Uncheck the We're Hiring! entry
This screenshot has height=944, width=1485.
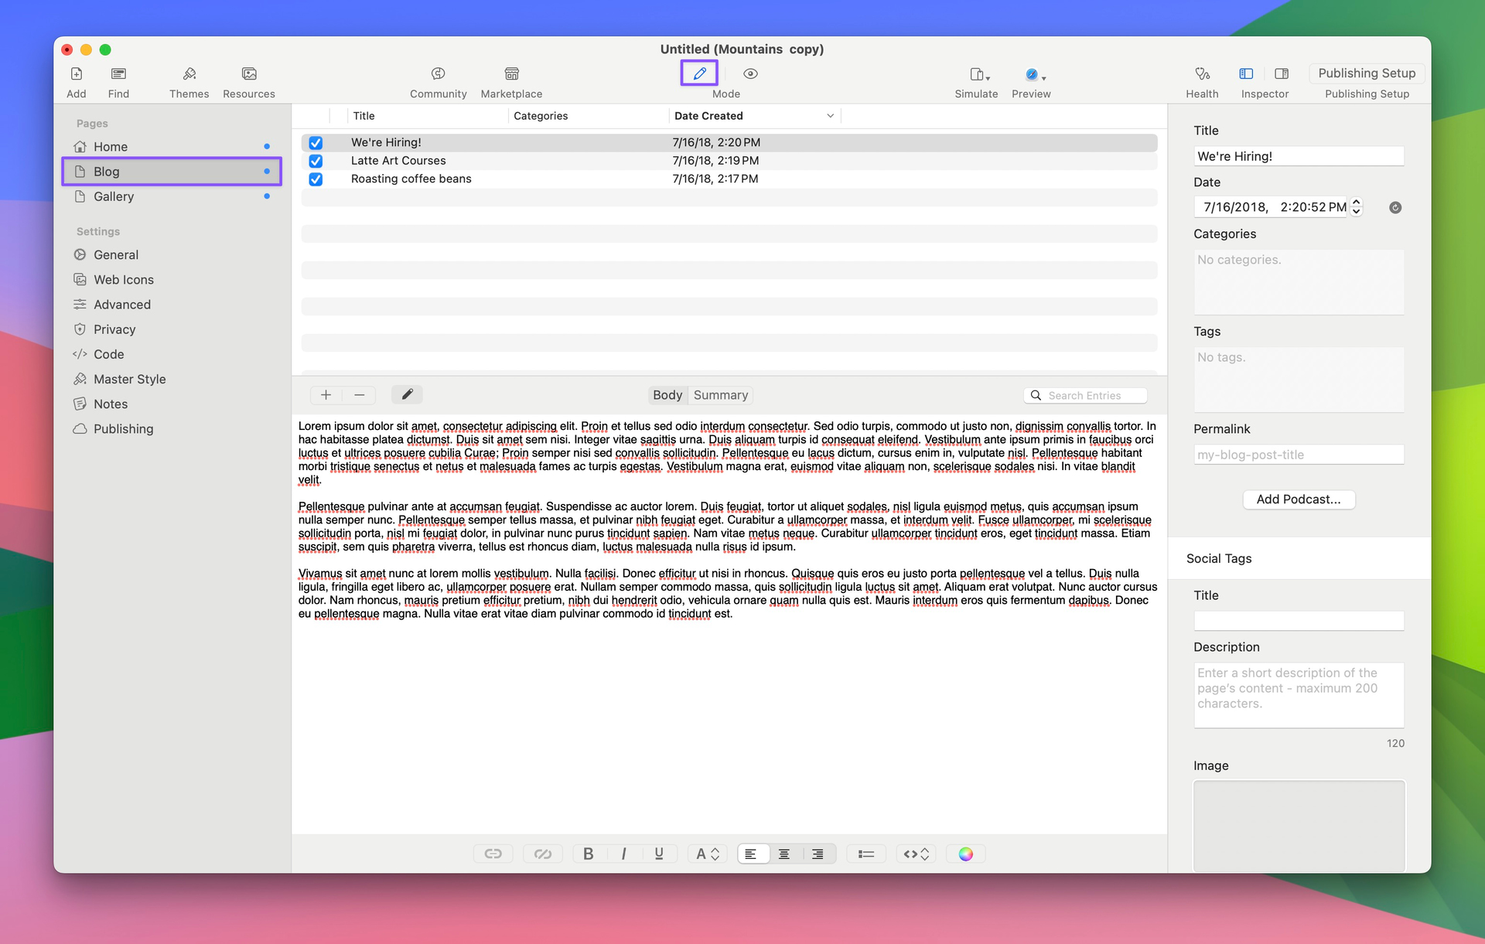tap(316, 143)
